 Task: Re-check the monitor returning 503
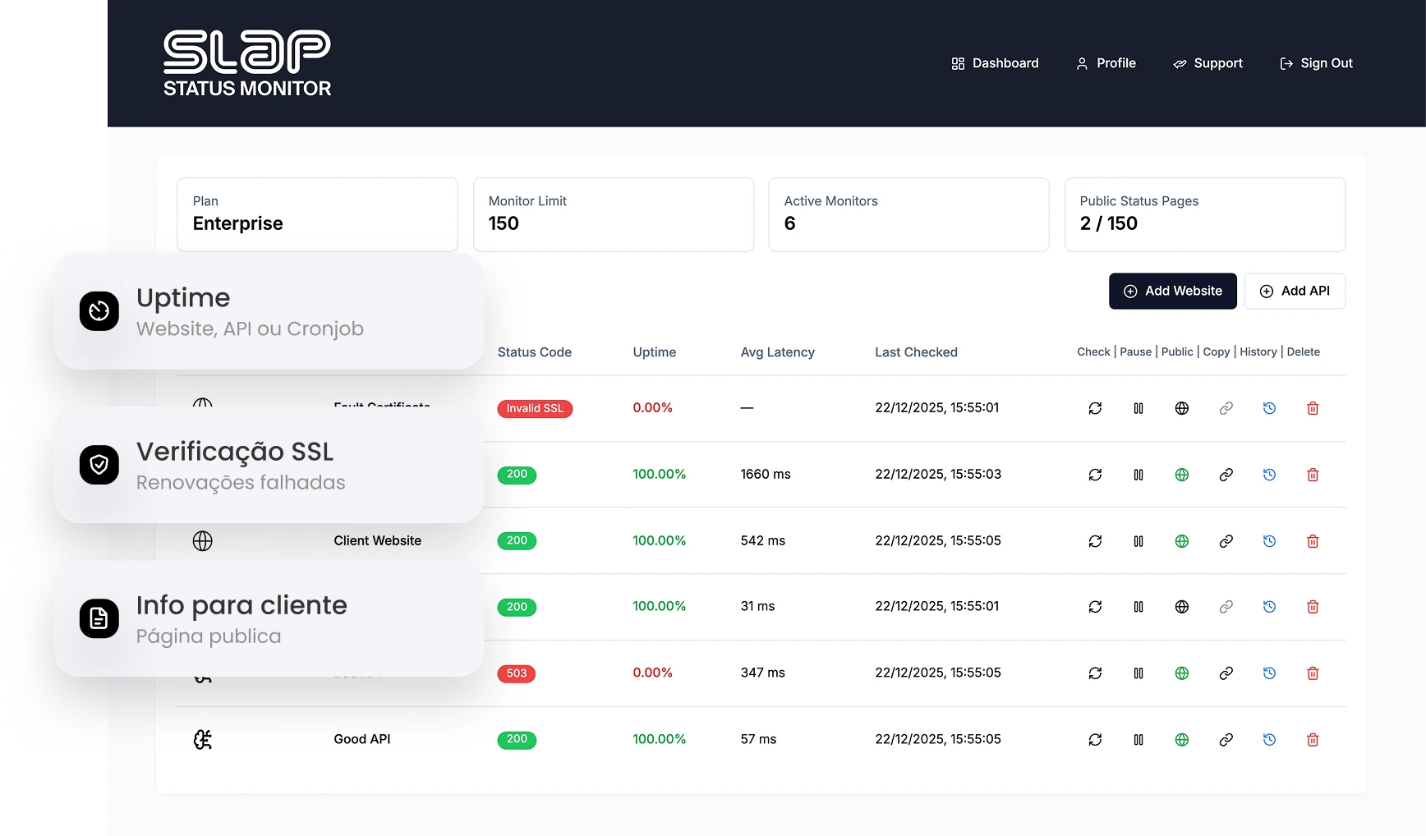[x=1095, y=673]
